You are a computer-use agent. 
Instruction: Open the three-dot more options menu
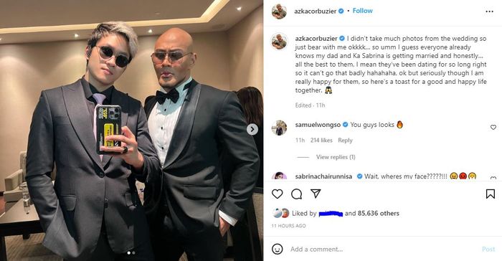[x=489, y=11]
